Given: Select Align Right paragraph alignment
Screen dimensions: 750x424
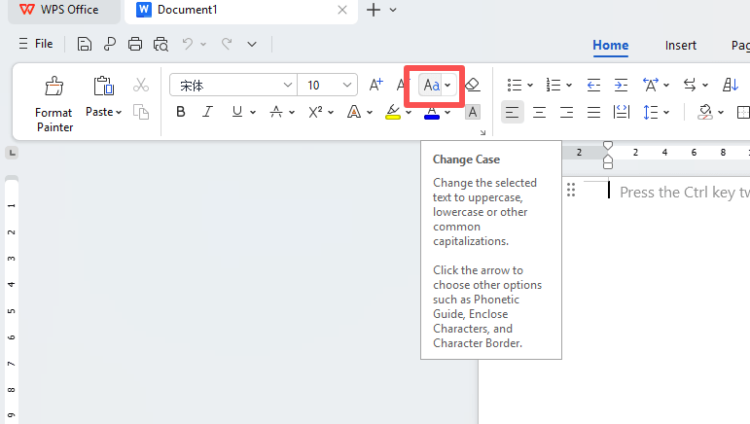Looking at the screenshot, I should 566,113.
